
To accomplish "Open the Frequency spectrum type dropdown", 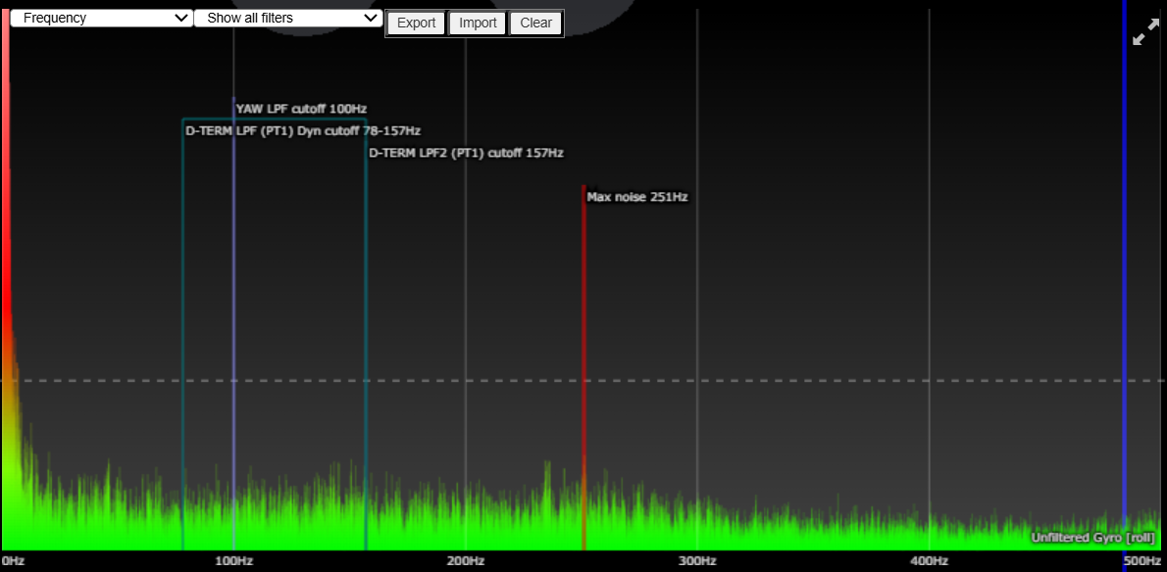I will [101, 18].
